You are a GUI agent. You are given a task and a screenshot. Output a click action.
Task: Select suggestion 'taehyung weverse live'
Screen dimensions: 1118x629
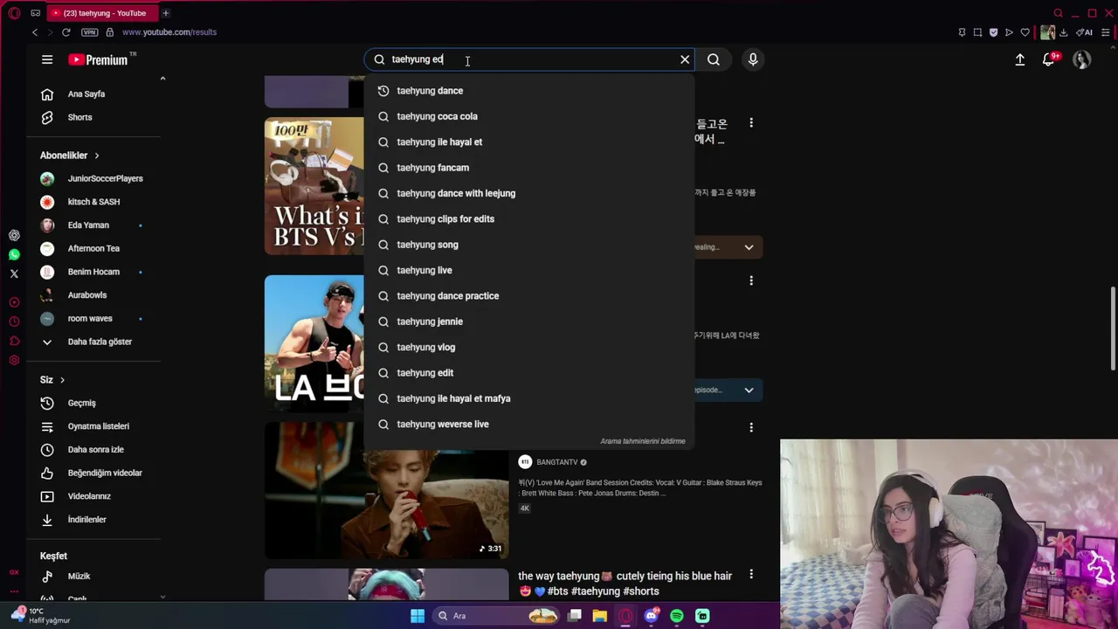pos(529,424)
